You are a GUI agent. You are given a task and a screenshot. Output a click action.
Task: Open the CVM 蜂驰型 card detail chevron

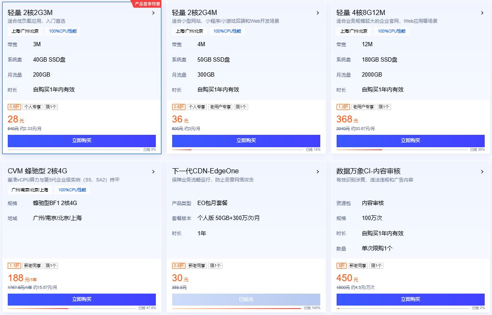pos(154,171)
